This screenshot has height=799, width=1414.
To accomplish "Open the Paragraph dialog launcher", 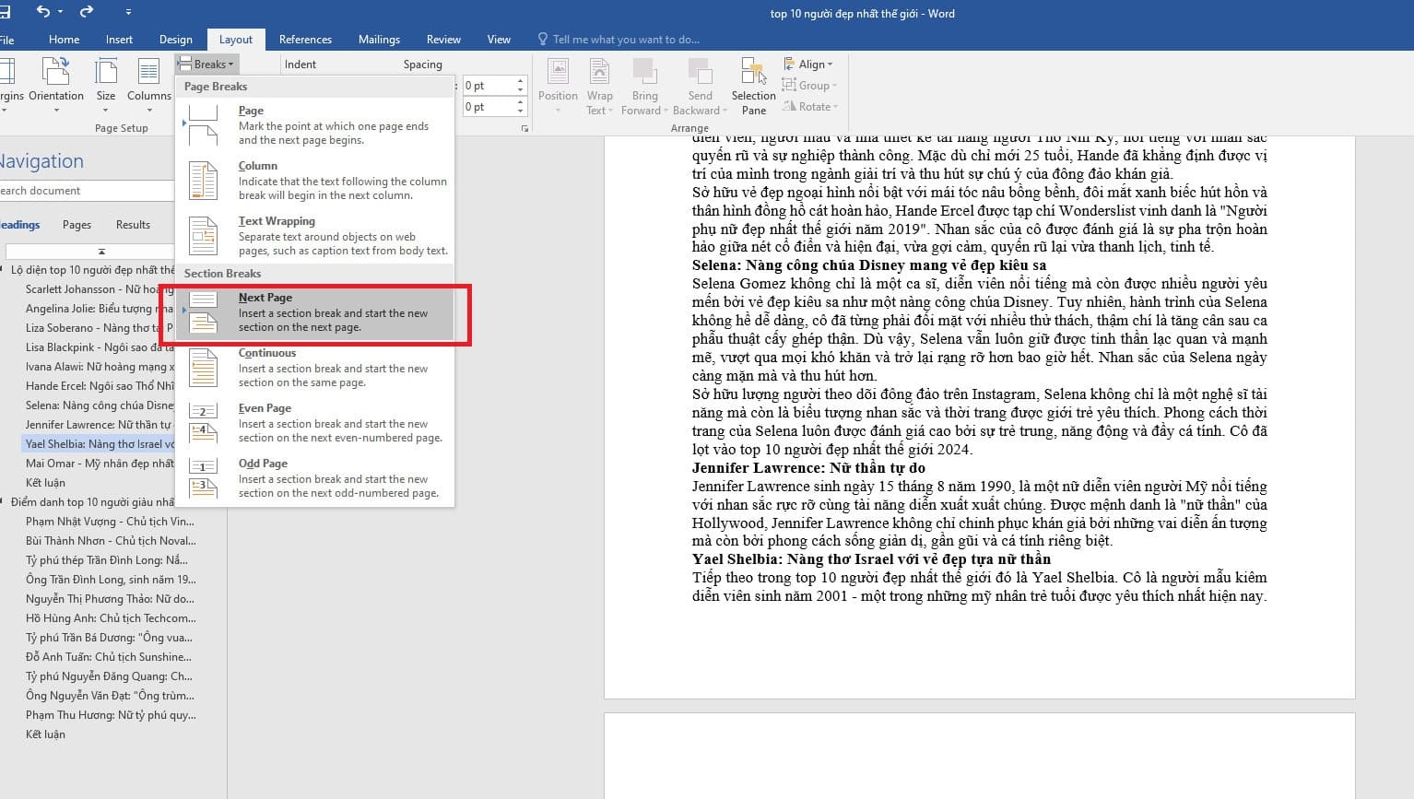I will (524, 128).
